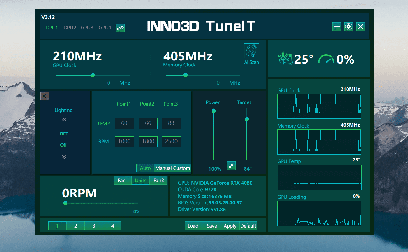
Task: Click the INNO3D TuneIT title logo
Action: click(201, 27)
